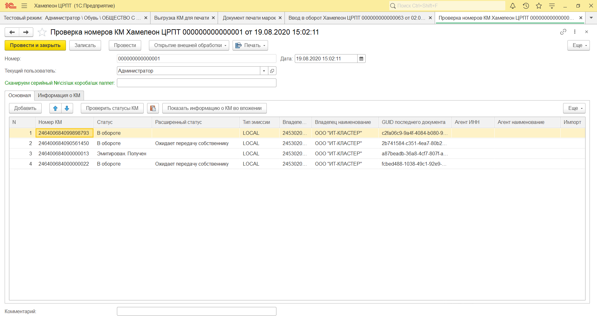Click the notifications bell icon
597x320 pixels.
[x=513, y=6]
